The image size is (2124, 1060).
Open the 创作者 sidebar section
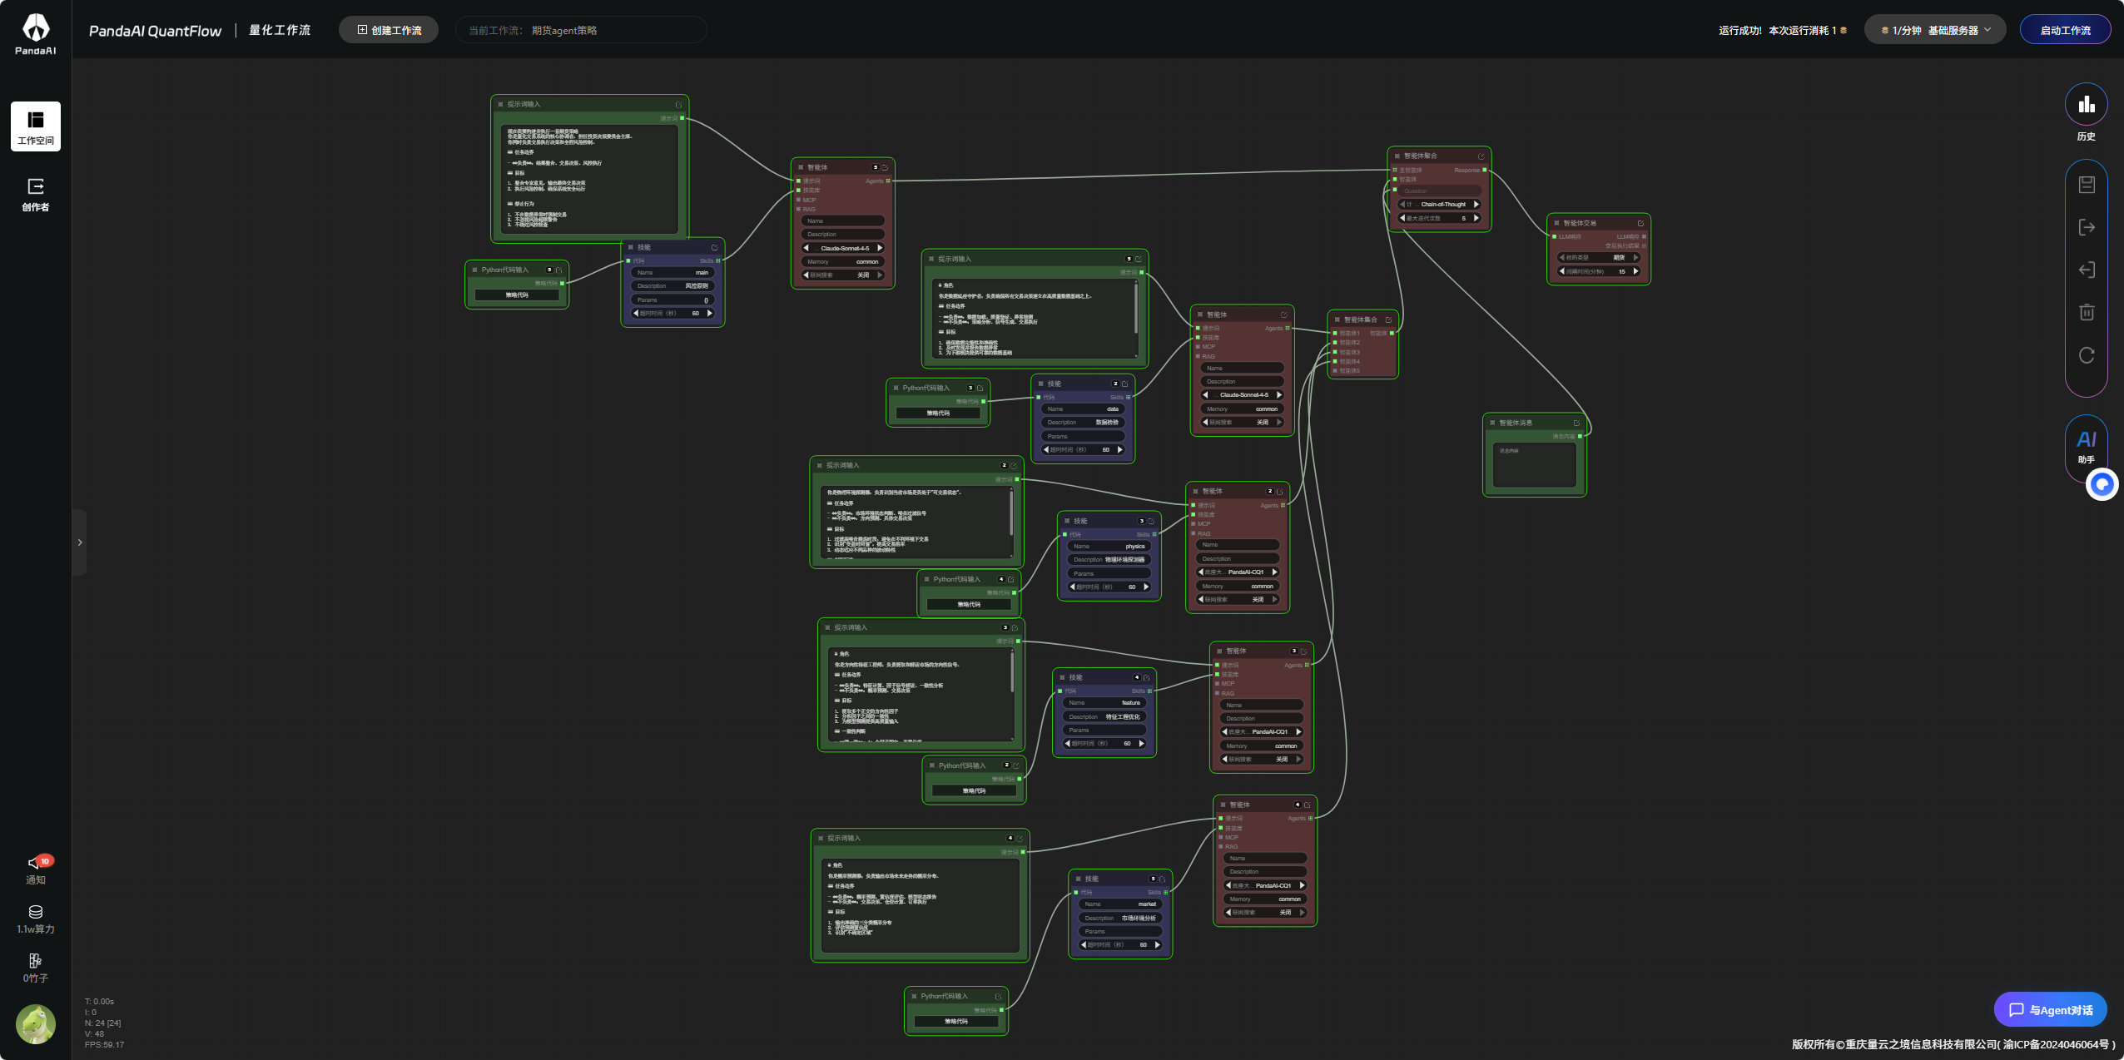35,196
